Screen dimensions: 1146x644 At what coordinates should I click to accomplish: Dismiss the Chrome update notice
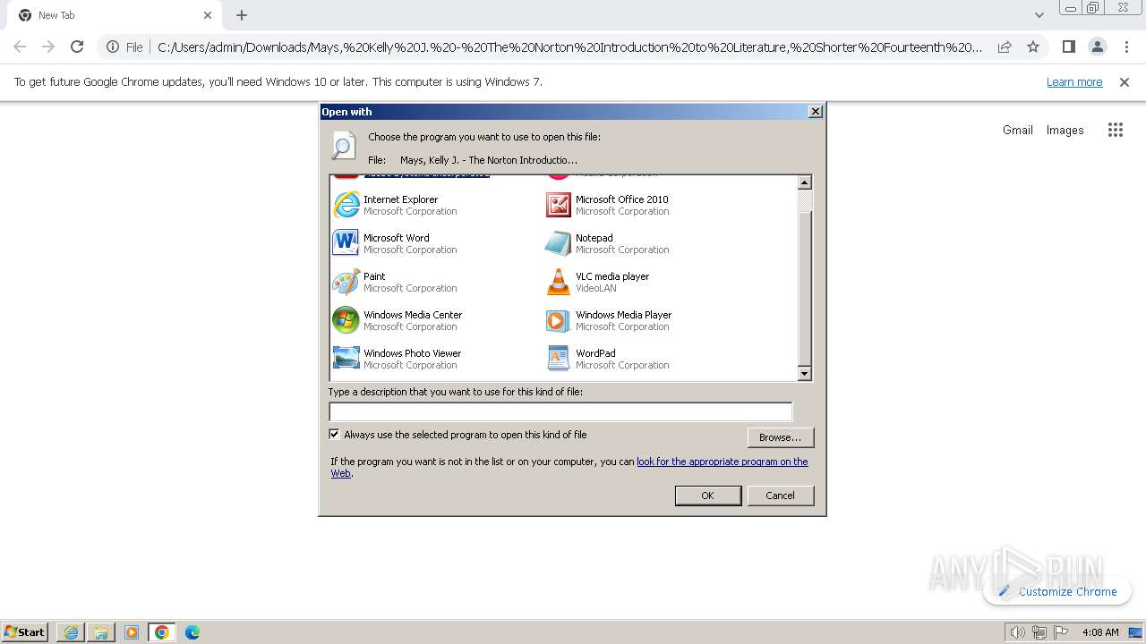[x=1125, y=81]
